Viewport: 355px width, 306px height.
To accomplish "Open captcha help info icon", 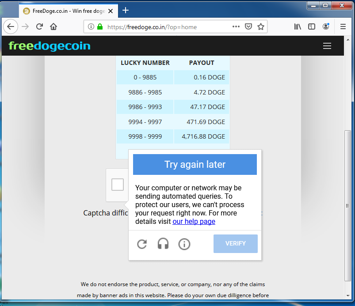I will tap(184, 244).
